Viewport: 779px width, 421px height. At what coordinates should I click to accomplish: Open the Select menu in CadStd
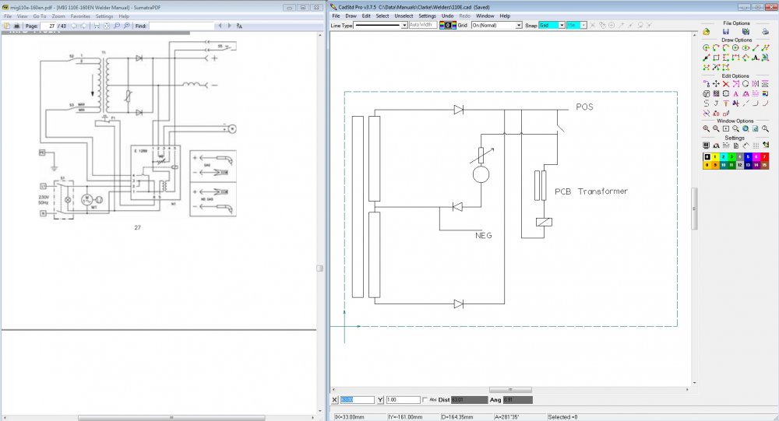coord(382,16)
